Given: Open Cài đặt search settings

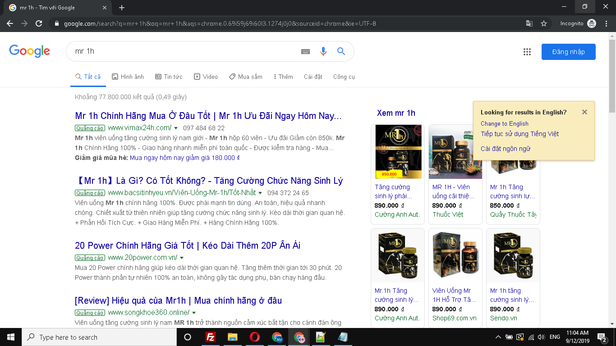Looking at the screenshot, I should pos(313,77).
